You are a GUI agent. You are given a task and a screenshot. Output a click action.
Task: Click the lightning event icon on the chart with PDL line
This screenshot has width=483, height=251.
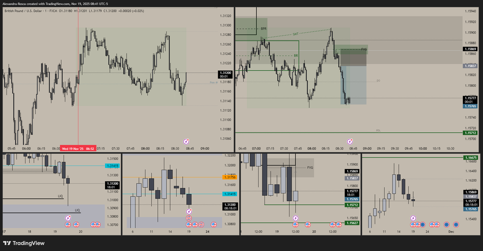click(x=350, y=141)
